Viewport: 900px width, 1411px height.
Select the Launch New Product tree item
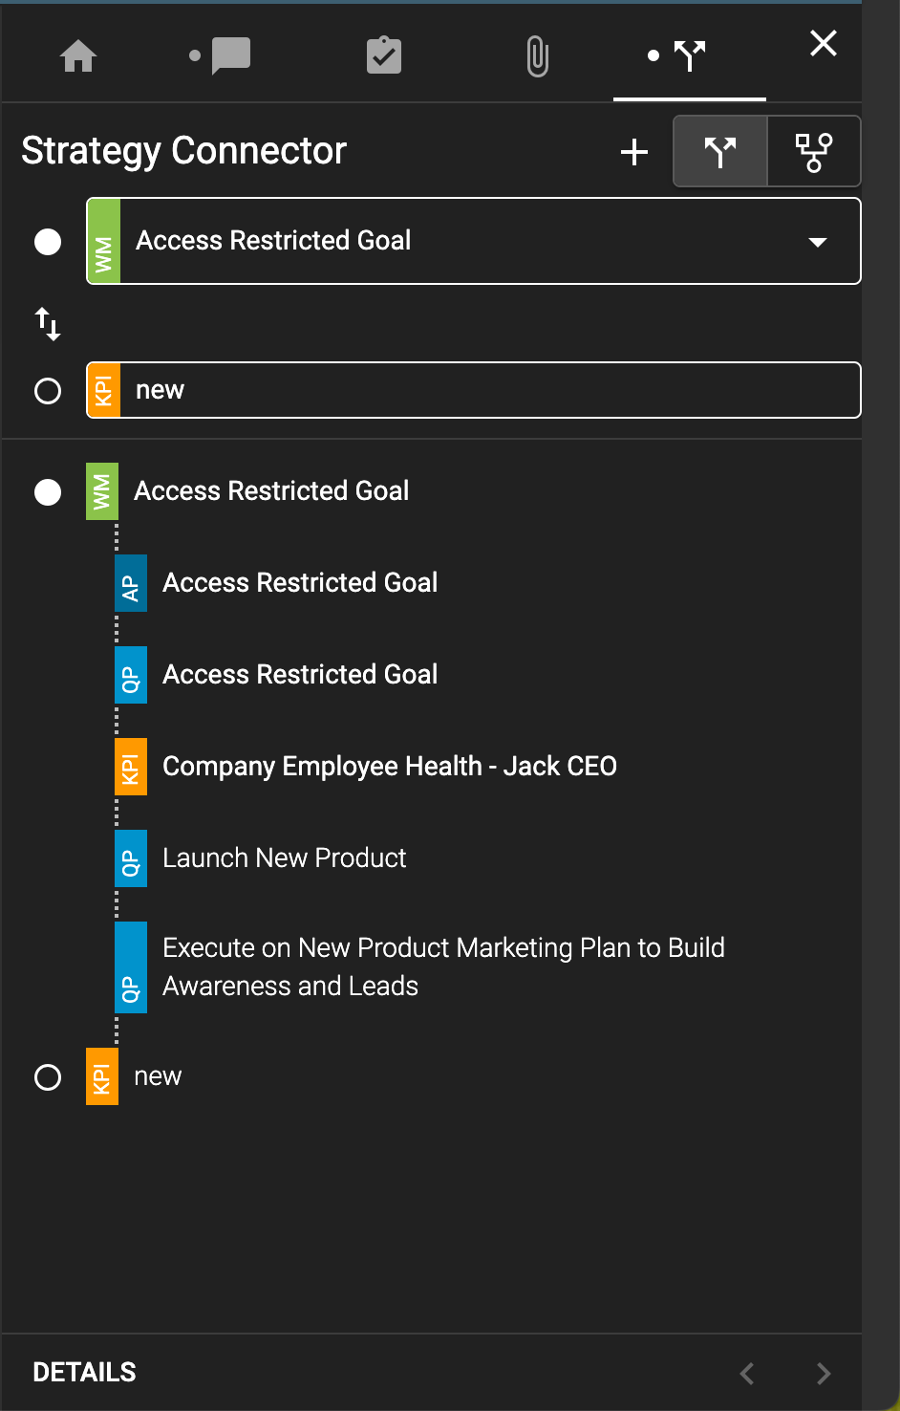(x=284, y=857)
